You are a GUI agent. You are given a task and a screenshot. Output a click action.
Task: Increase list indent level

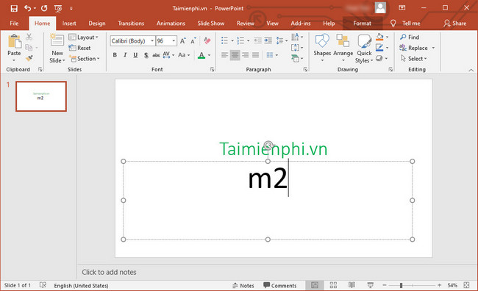coord(268,40)
